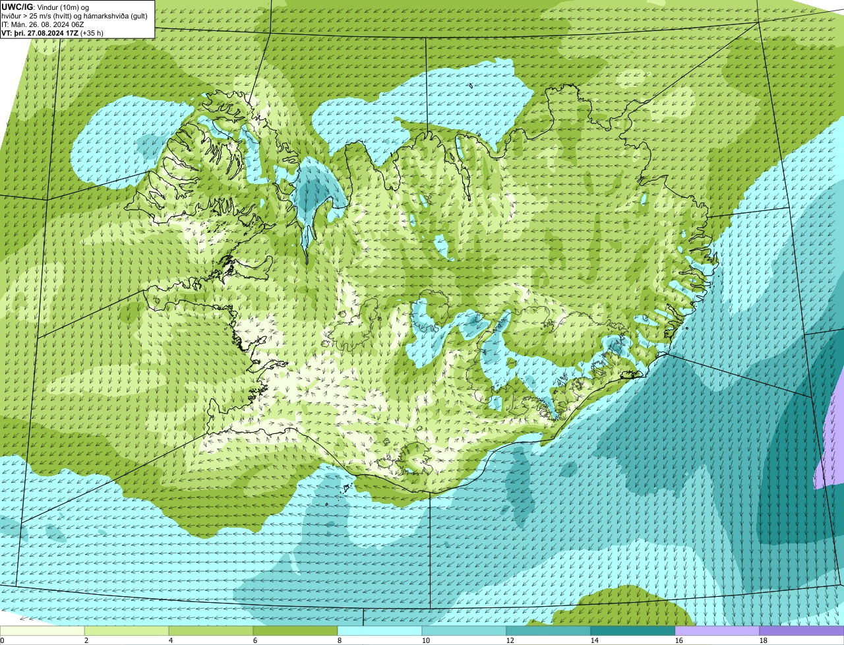Screen dimensions: 844x645
Task: Click the '14' label on the wind scale
Action: click(x=595, y=640)
